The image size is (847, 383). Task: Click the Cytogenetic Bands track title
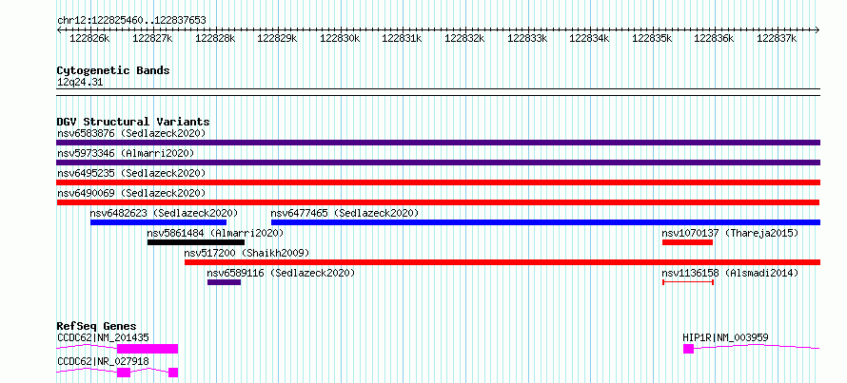(x=113, y=70)
